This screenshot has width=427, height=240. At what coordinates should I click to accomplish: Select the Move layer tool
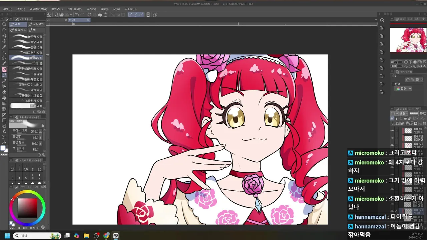(4, 41)
